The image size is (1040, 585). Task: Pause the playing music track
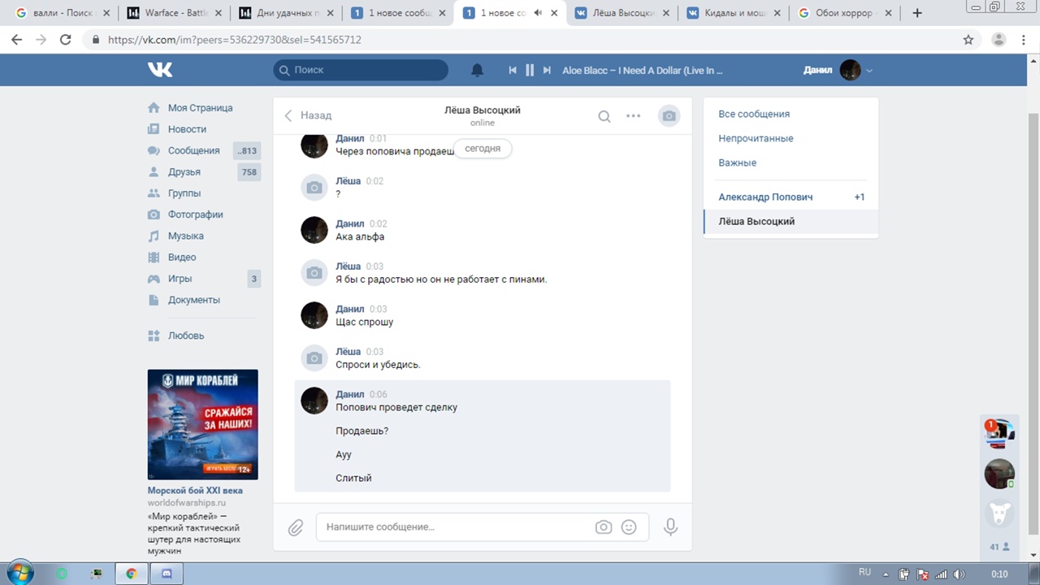pos(530,70)
